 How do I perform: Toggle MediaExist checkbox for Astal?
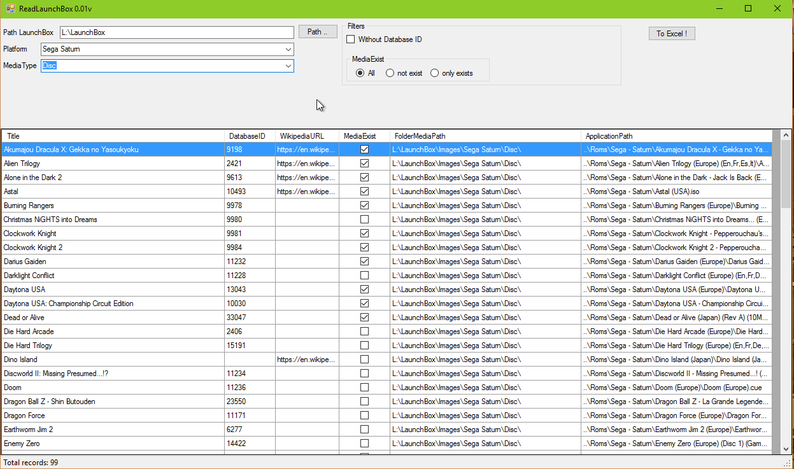tap(365, 192)
